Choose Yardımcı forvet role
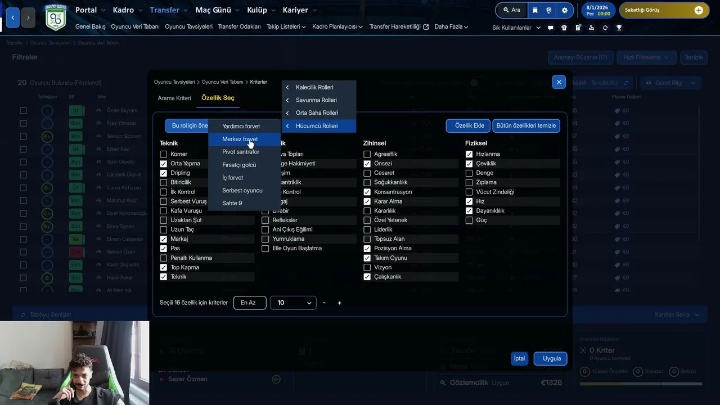 [244, 126]
